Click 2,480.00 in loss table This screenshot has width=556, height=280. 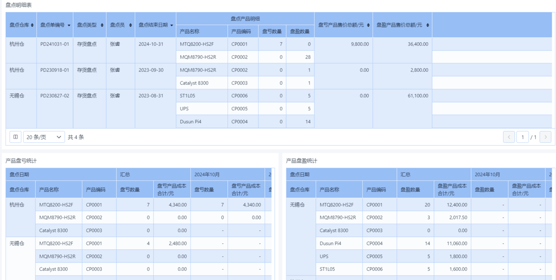(177, 243)
